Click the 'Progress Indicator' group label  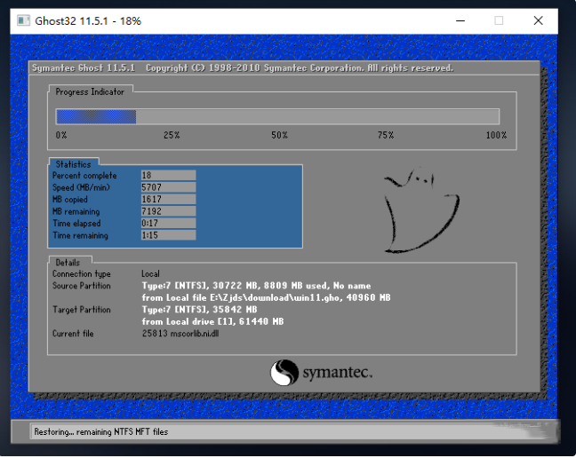click(90, 92)
